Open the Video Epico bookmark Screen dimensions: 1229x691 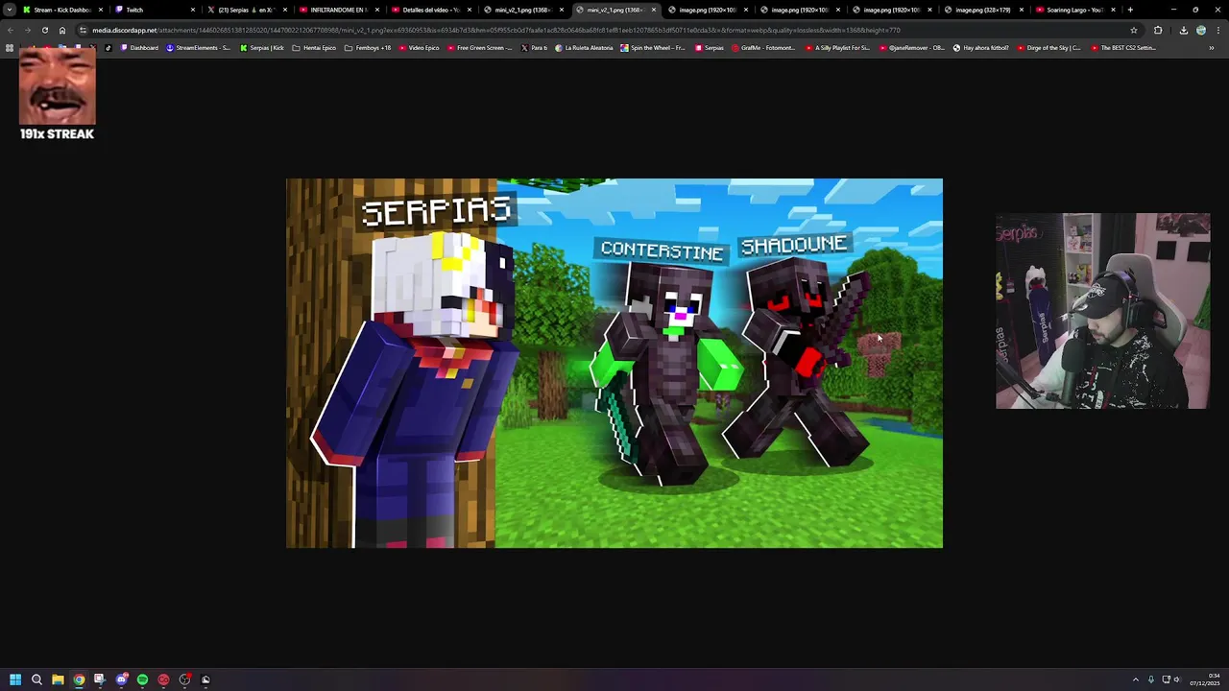point(419,47)
